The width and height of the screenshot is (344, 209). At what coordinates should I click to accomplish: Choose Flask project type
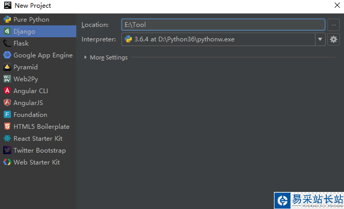click(x=38, y=43)
